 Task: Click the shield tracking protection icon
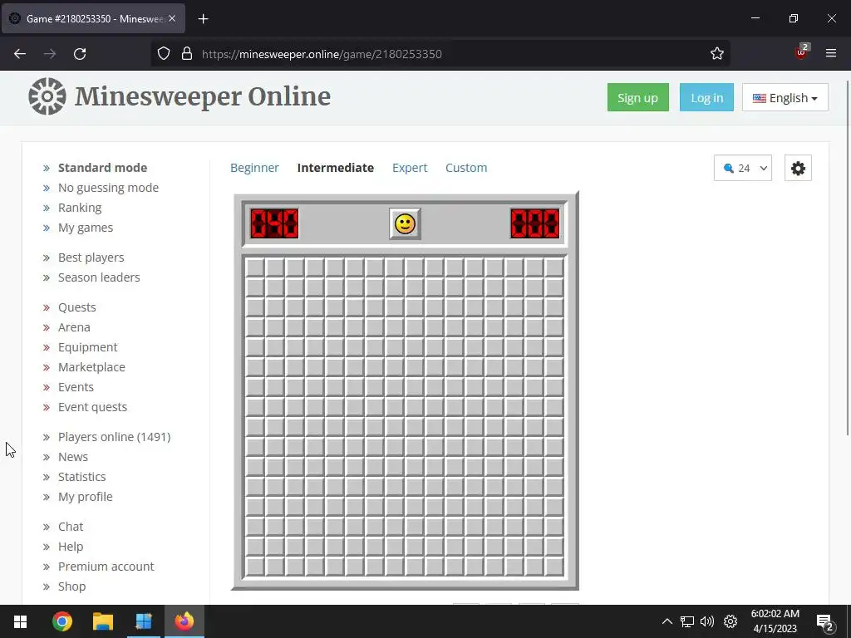click(164, 53)
